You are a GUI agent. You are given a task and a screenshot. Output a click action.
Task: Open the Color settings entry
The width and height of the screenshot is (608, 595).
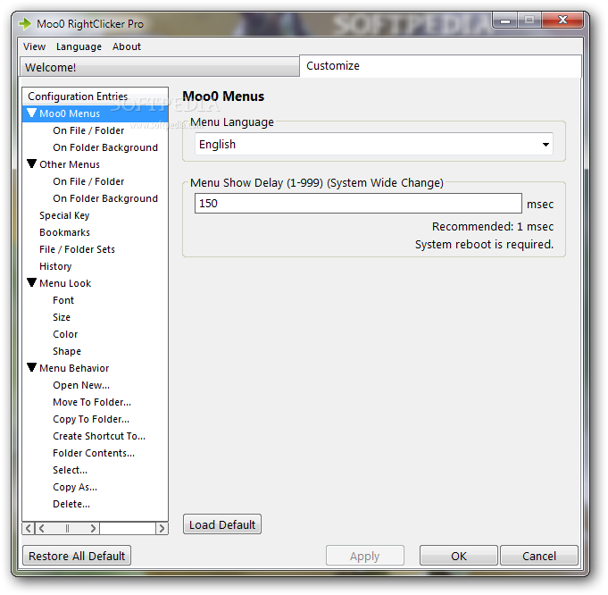tap(65, 334)
